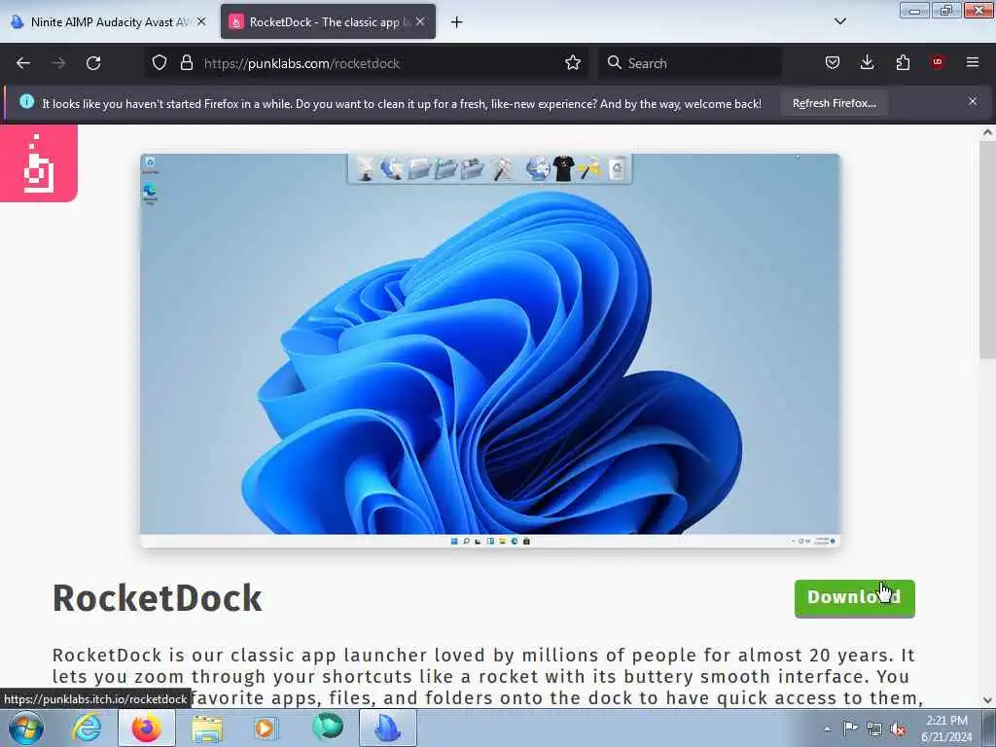Screen dimensions: 996x747
Task: Bookmark this page with the star icon
Action: point(572,63)
